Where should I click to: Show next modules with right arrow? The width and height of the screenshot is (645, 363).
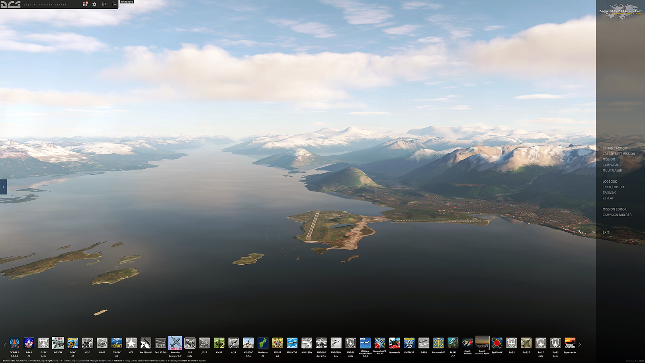click(580, 345)
